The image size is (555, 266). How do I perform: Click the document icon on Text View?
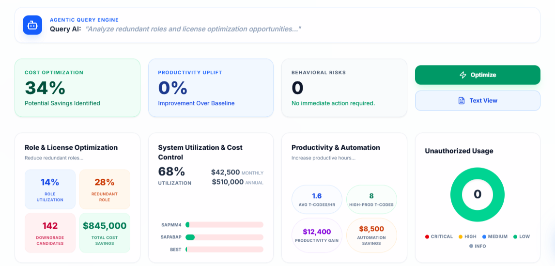click(x=462, y=101)
